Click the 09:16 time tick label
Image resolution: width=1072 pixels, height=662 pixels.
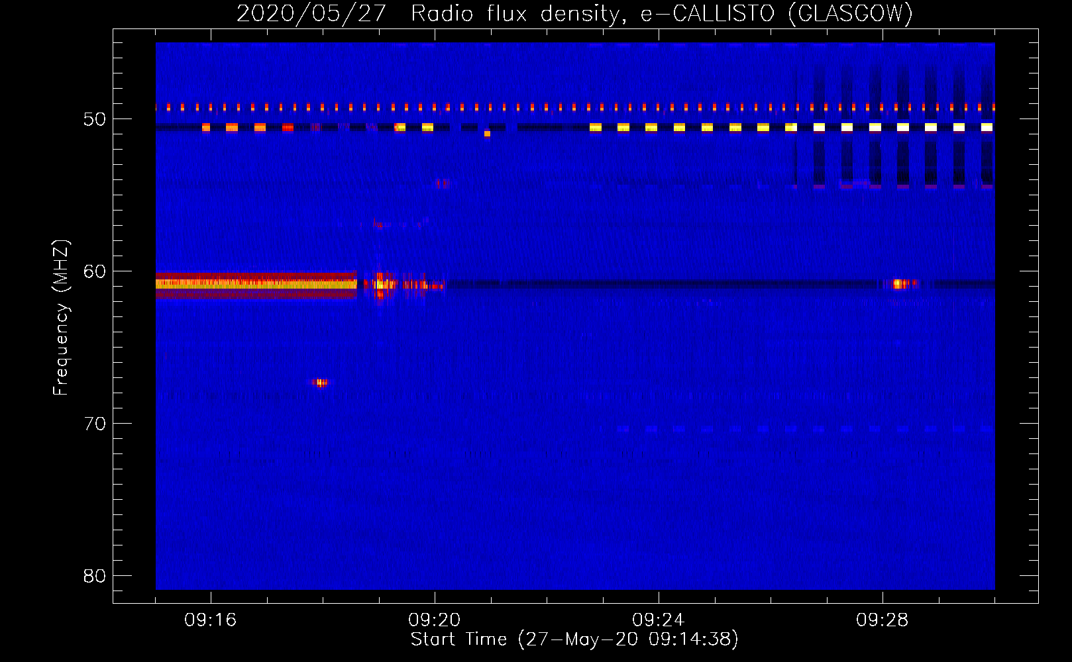tap(211, 620)
